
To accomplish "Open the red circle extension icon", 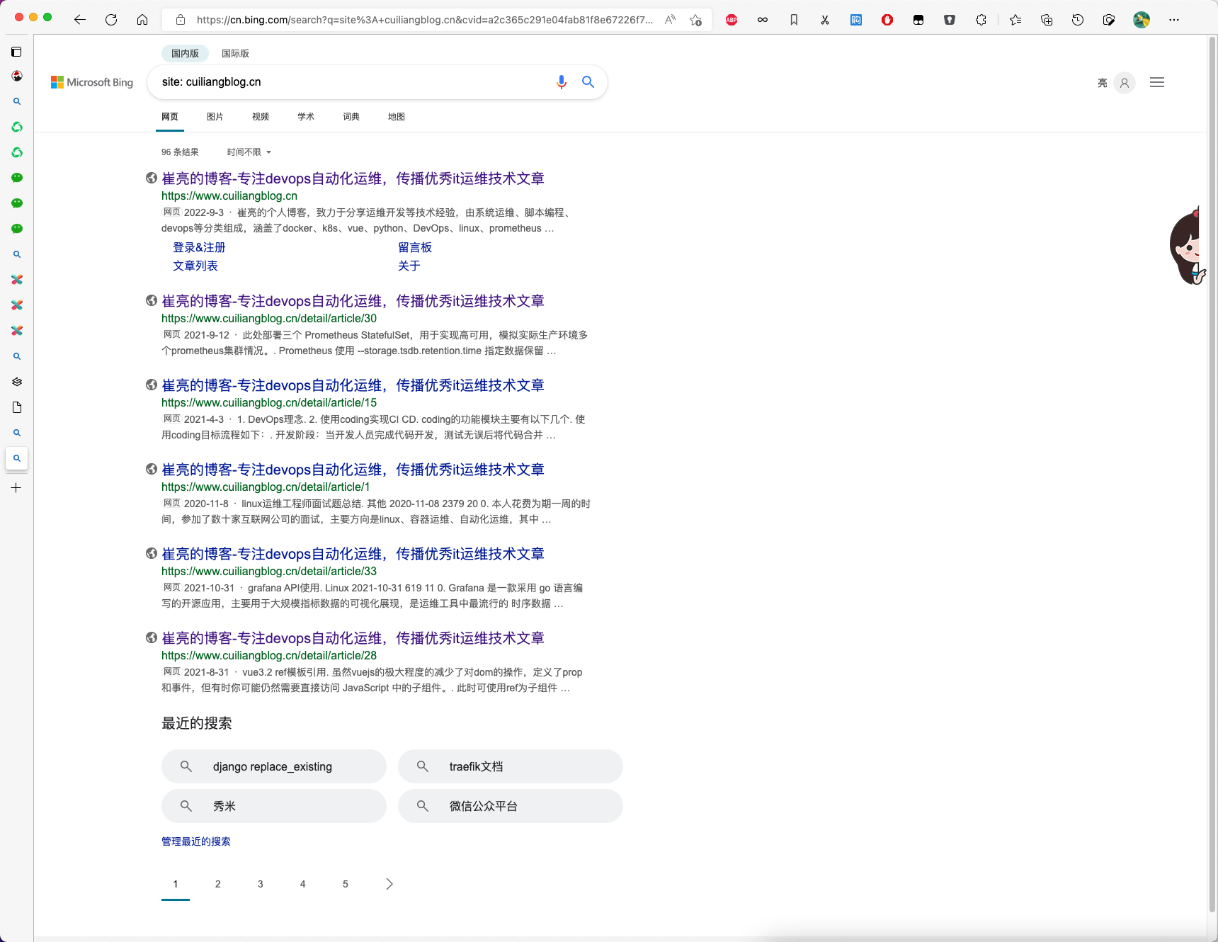I will click(887, 20).
